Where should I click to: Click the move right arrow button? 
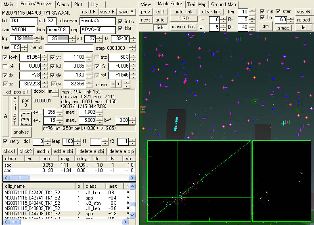coord(118,84)
